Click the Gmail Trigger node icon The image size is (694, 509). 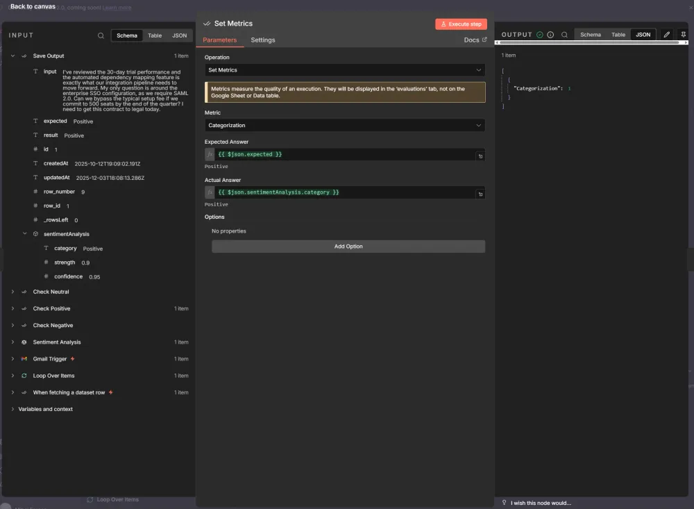(x=23, y=358)
